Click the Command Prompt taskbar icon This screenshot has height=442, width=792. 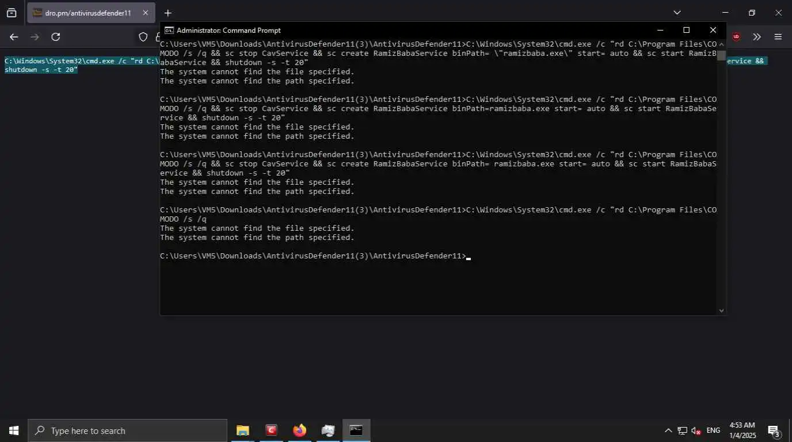tap(356, 430)
